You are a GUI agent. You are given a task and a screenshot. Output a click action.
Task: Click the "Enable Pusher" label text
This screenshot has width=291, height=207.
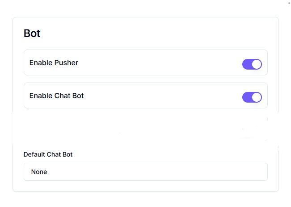pos(54,63)
